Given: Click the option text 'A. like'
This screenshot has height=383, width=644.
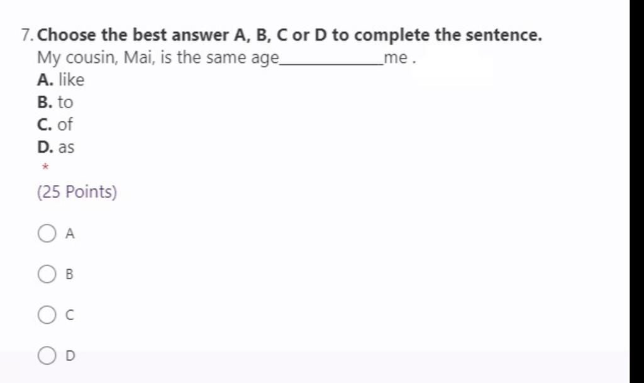Looking at the screenshot, I should pos(61,80).
